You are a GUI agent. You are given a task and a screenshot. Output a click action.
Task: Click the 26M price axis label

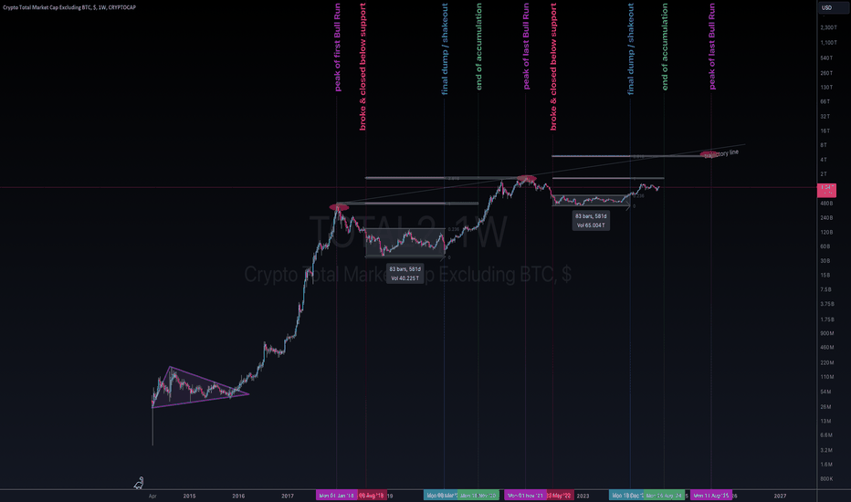(x=825, y=406)
